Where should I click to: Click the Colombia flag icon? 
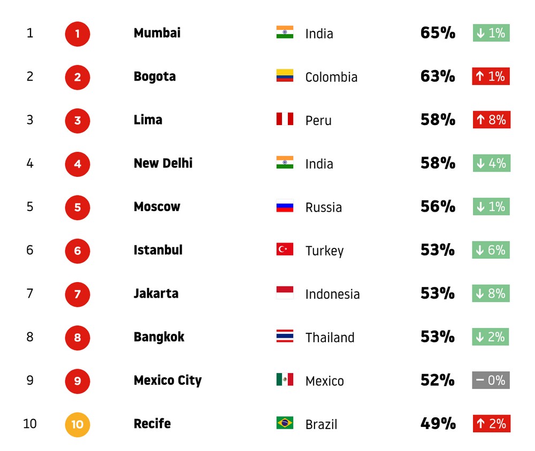tap(285, 76)
